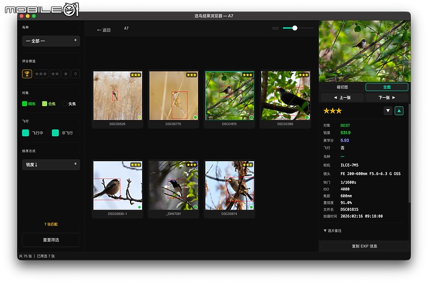Screen dimensions: 428x283
Task: Click the preview image of the bird
Action: 365,51
